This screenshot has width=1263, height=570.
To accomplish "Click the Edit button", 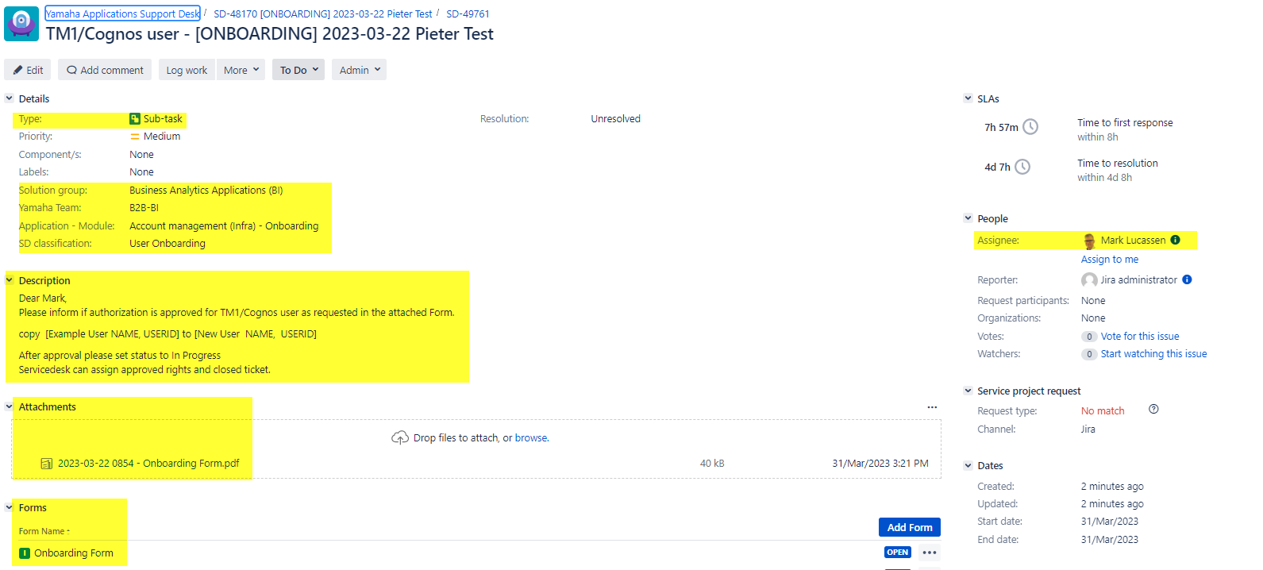I will [28, 70].
